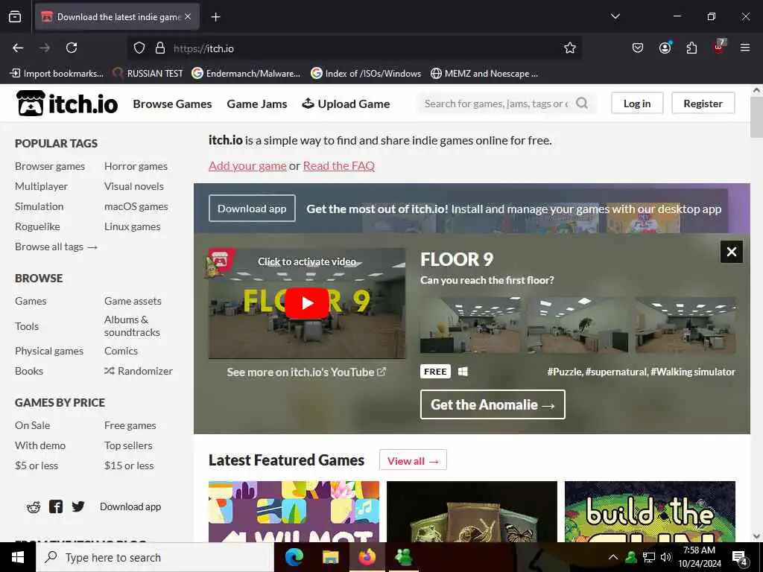Click the search magnifier icon on itch.io
The height and width of the screenshot is (572, 763).
coord(582,103)
